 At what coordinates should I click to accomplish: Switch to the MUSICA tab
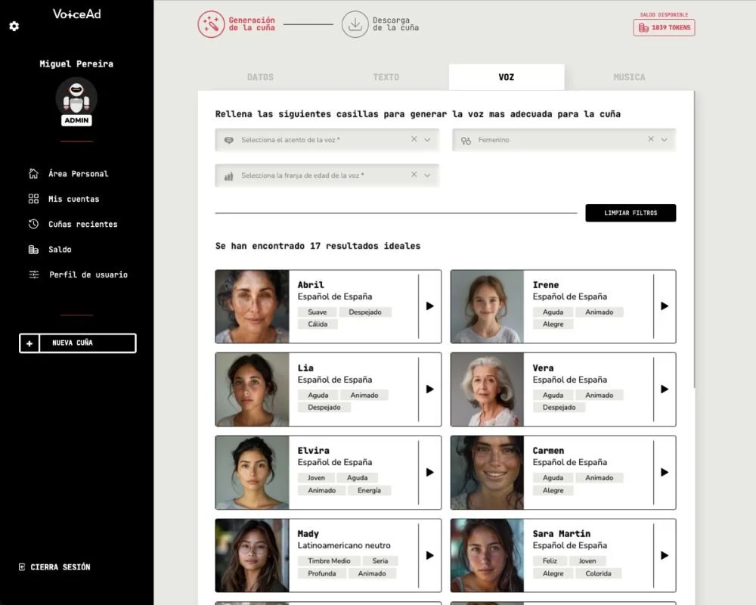(x=629, y=77)
